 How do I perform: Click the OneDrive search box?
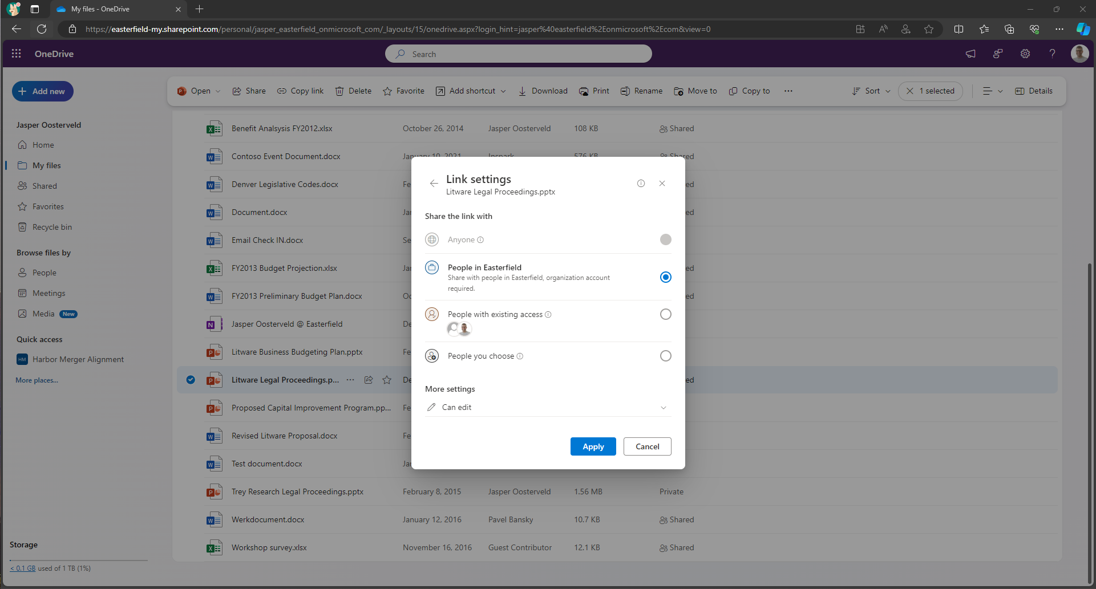(x=518, y=54)
